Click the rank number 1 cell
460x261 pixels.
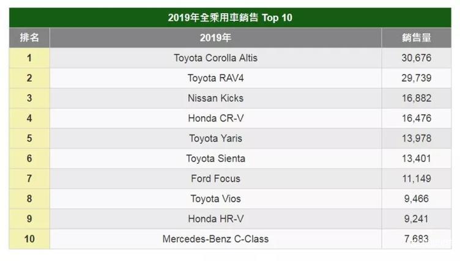[x=29, y=58]
